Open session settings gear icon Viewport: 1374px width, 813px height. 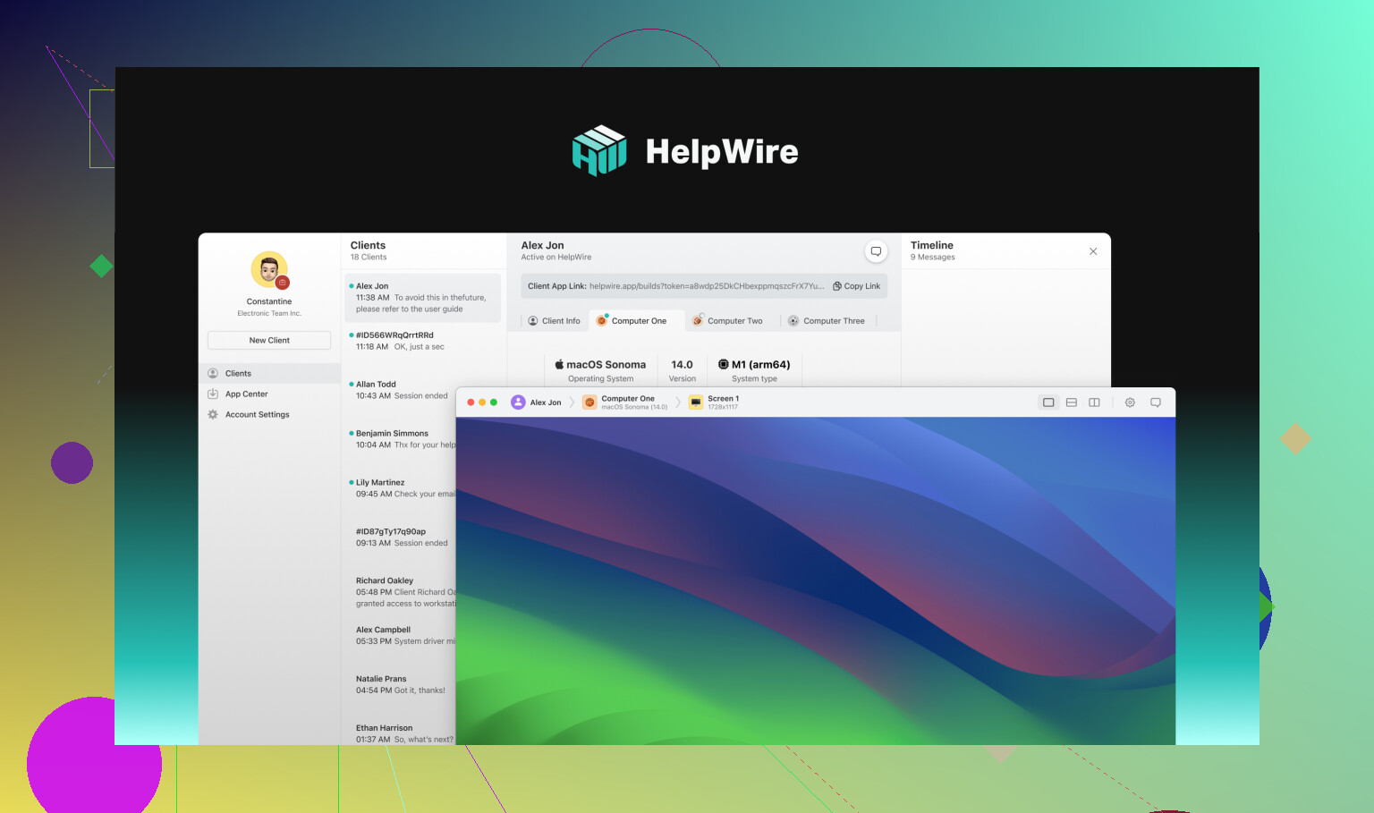point(1130,402)
